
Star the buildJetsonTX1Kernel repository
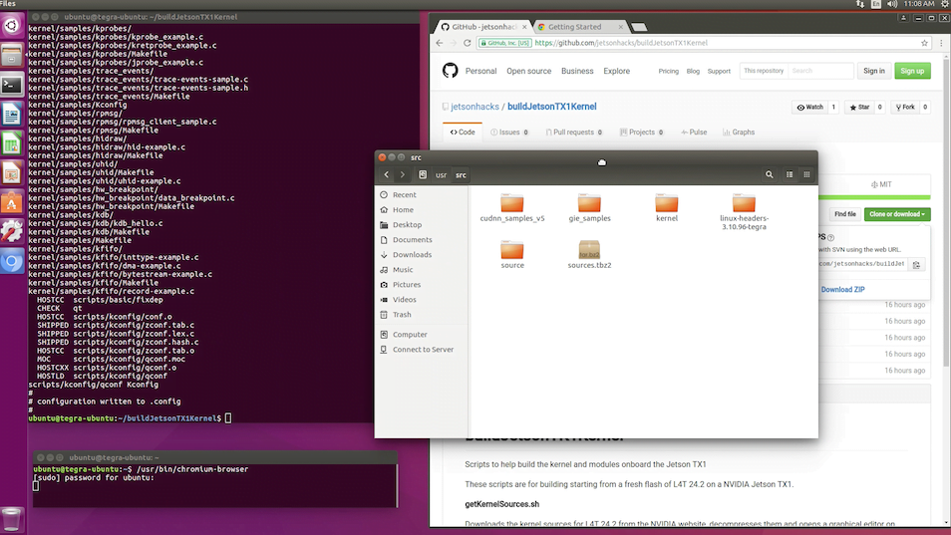pos(858,107)
